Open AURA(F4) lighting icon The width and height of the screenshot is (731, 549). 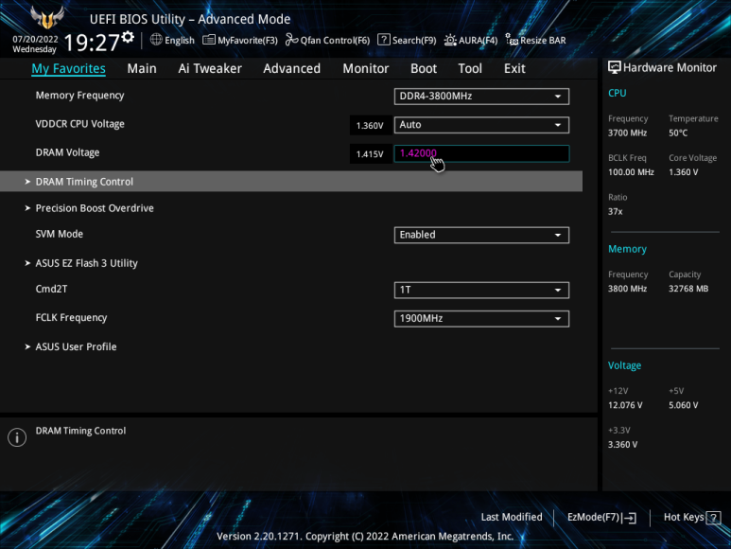point(450,40)
